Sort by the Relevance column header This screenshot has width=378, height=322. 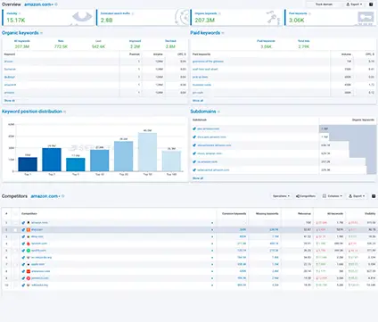[305, 214]
